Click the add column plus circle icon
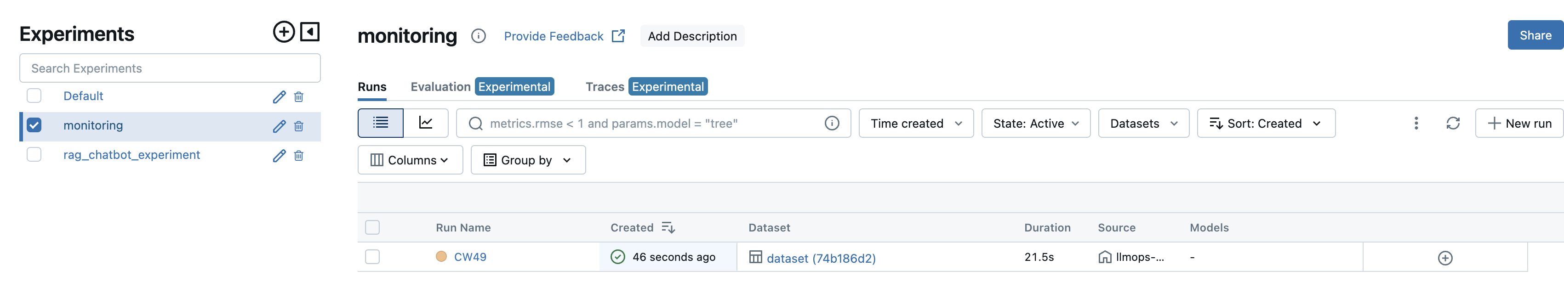Viewport: 1564px width, 282px height. 1445,258
